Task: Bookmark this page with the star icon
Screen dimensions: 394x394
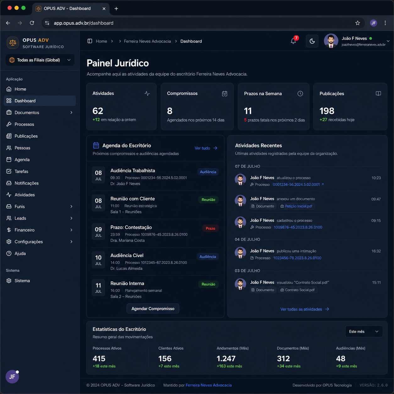Action: point(358,23)
